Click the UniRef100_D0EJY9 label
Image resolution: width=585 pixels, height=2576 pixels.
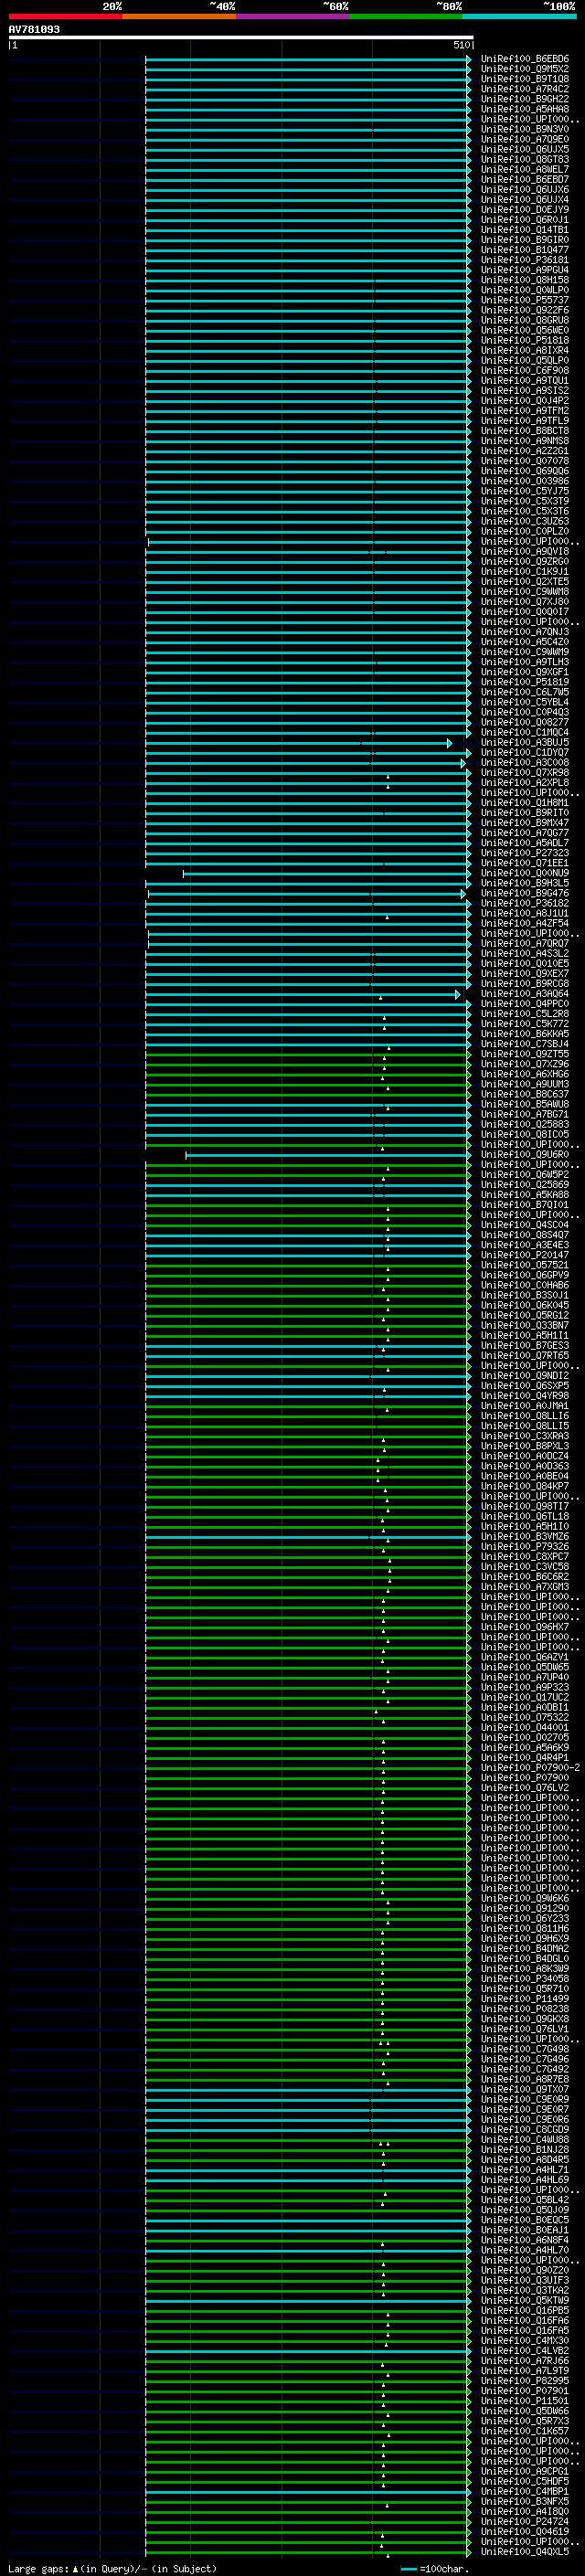[524, 210]
